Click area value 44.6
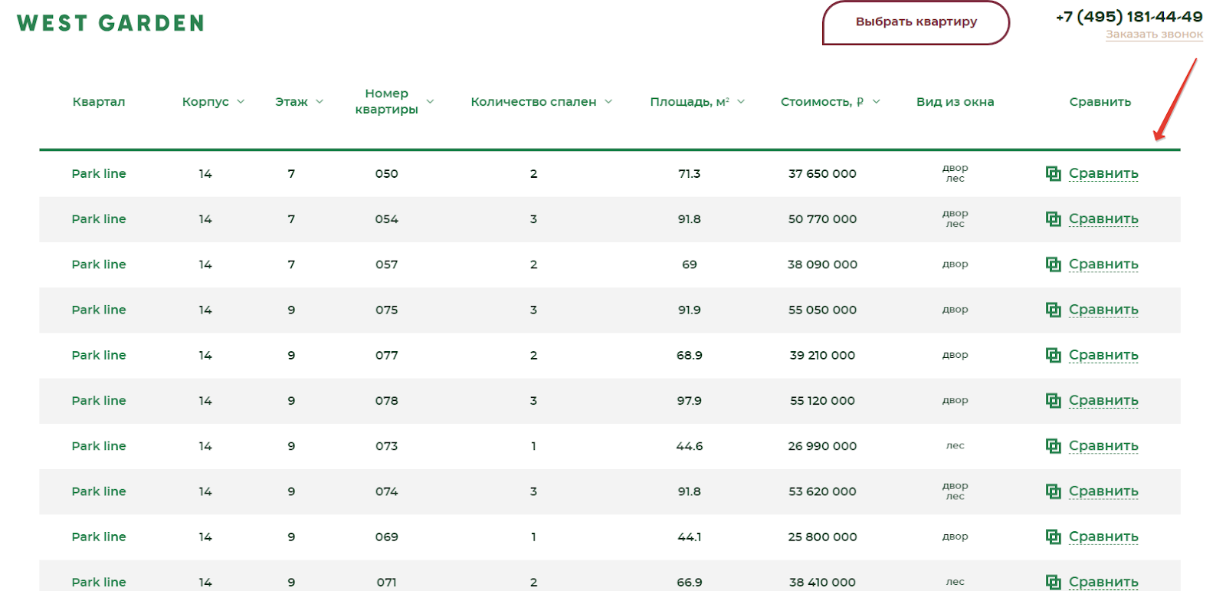 [x=689, y=445]
